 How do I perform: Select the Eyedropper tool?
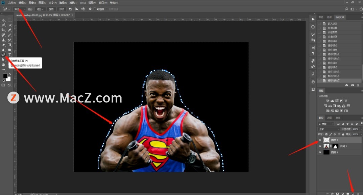(x=9, y=30)
